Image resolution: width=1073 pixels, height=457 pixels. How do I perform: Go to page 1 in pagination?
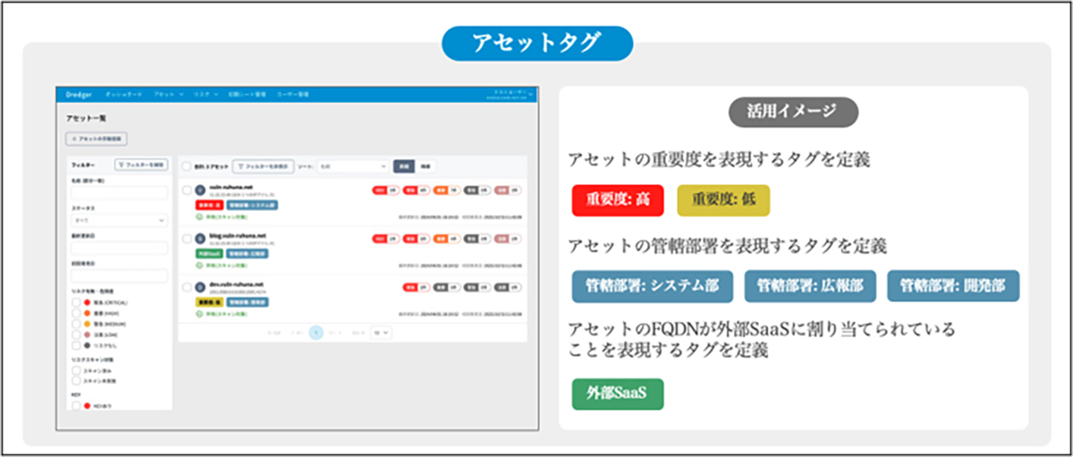[316, 332]
